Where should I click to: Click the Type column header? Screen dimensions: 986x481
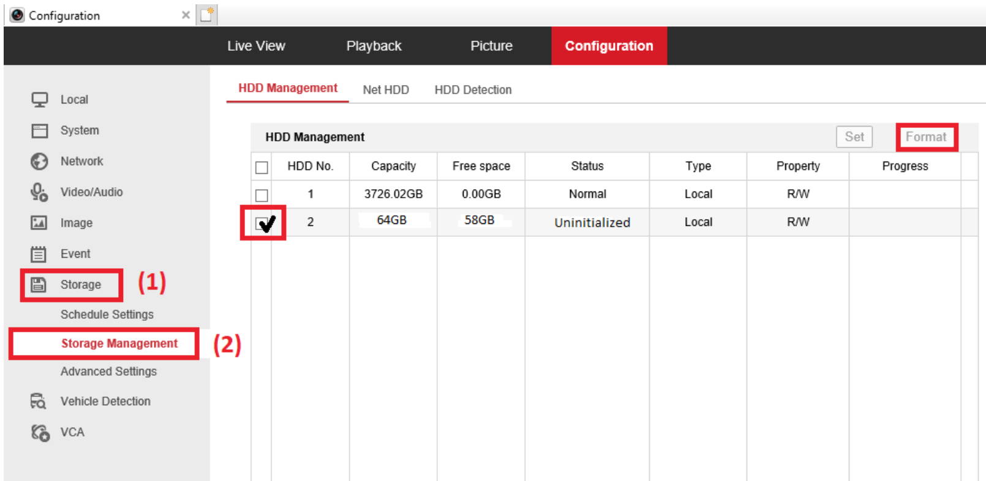pyautogui.click(x=698, y=166)
